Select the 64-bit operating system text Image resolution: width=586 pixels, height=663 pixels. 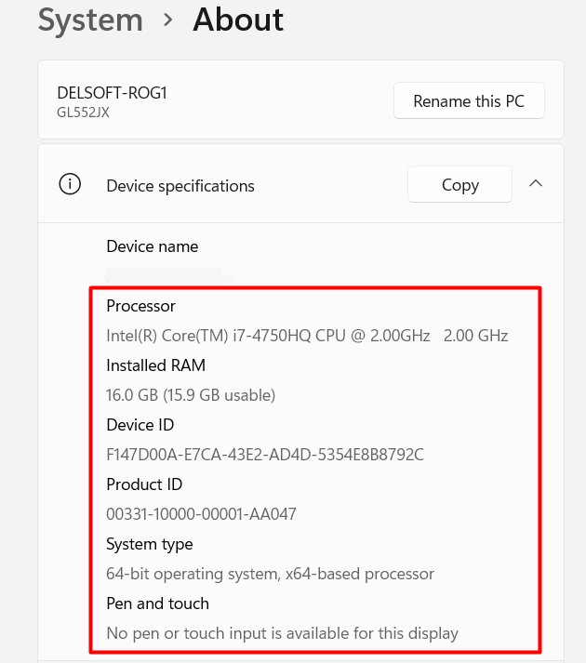pos(271,574)
